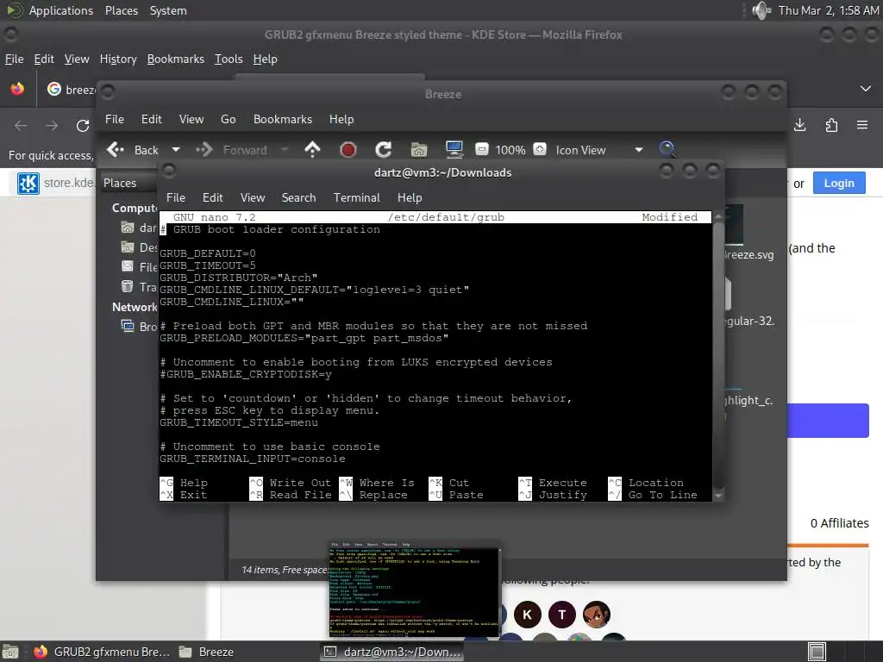Image resolution: width=883 pixels, height=662 pixels.
Task: Click the Back arrow in Breeze file manager
Action: tap(116, 150)
